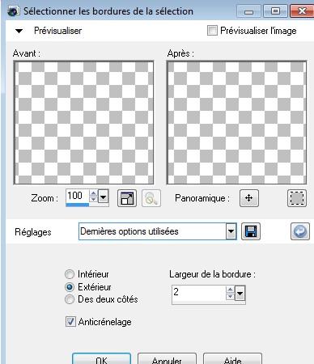Select the Intérieur radio option
The width and height of the screenshot is (314, 364).
70,274
